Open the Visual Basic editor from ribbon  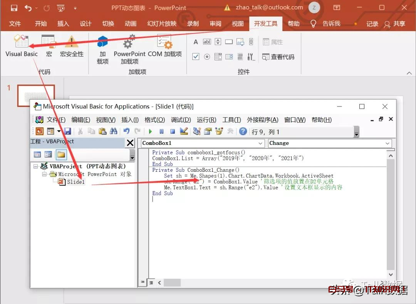pyautogui.click(x=21, y=46)
